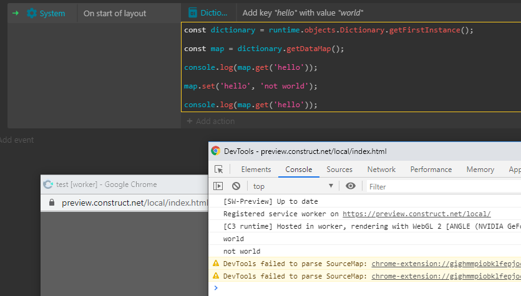
Task: Click the SW-Preview Up to date log
Action: click(270, 201)
